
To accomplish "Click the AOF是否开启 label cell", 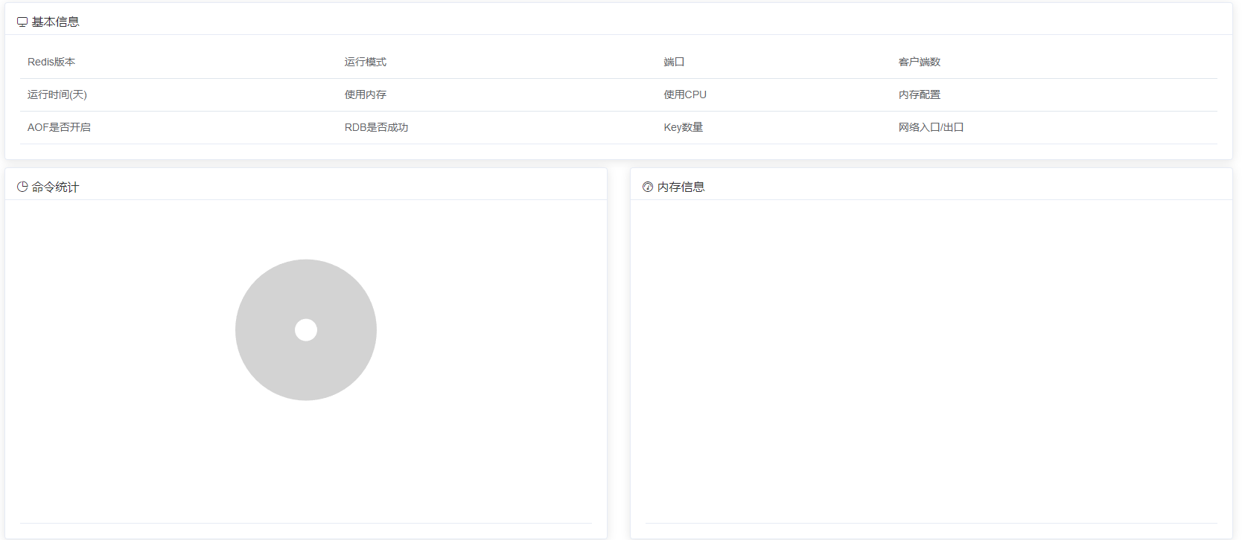I will [x=60, y=127].
